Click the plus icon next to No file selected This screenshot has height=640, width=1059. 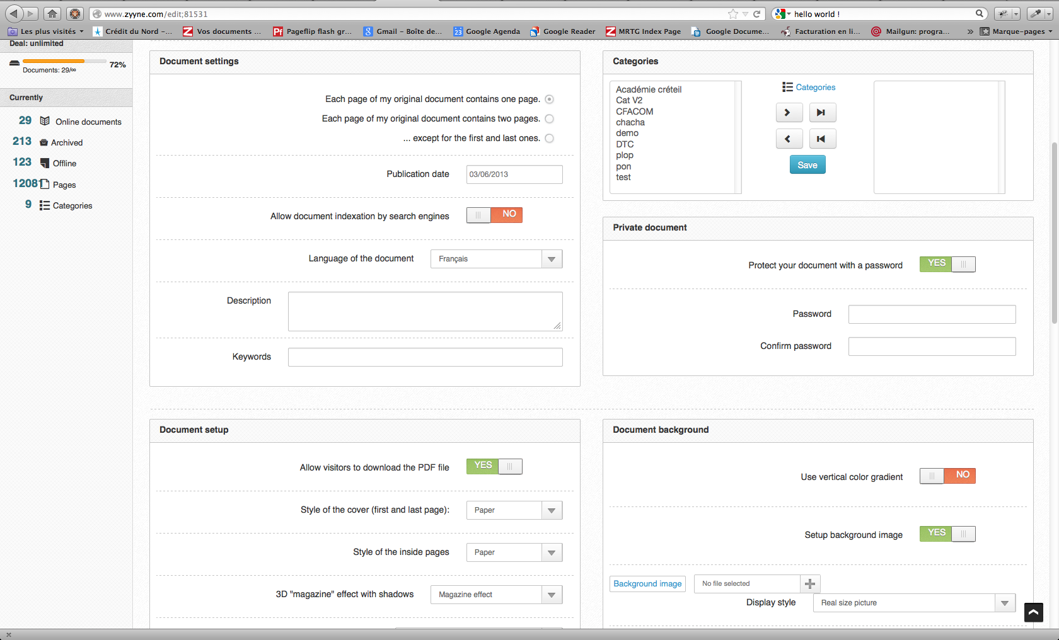click(810, 584)
